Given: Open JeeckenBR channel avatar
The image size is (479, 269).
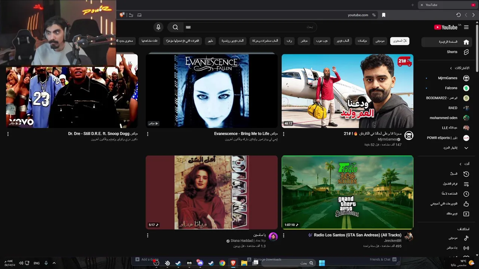Looking at the screenshot, I should pos(409,237).
